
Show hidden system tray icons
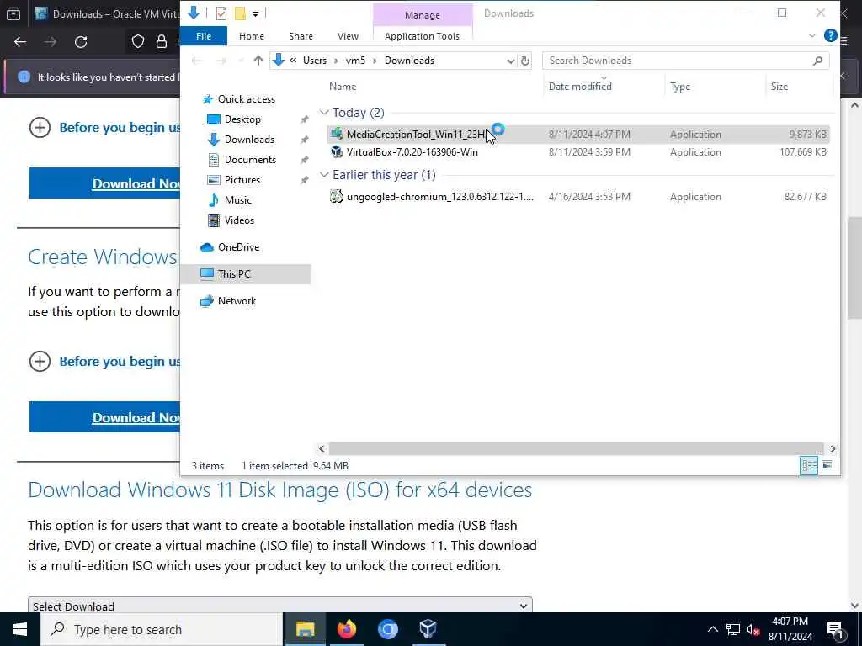(x=712, y=629)
